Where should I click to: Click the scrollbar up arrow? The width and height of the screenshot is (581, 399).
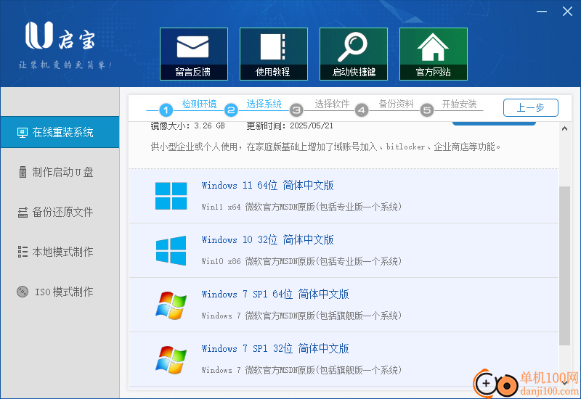[x=564, y=129]
